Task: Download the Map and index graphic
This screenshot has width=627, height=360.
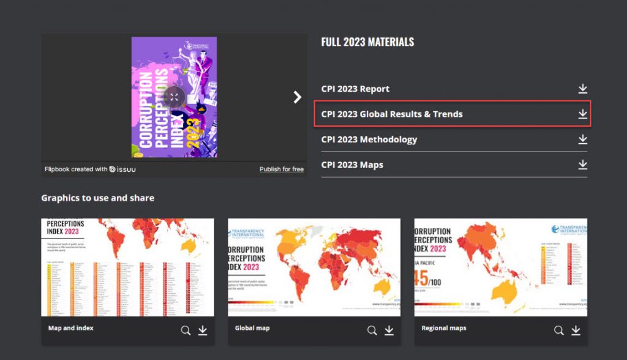Action: pos(203,331)
